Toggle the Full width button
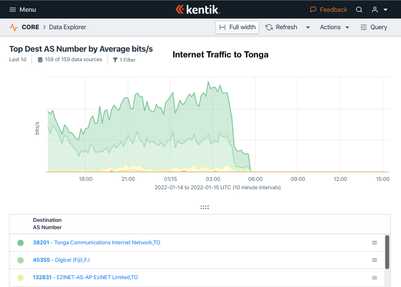Image resolution: width=401 pixels, height=287 pixels. [x=237, y=28]
